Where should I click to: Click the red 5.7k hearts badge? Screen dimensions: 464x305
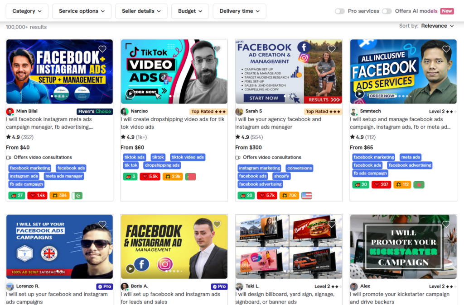point(267,195)
